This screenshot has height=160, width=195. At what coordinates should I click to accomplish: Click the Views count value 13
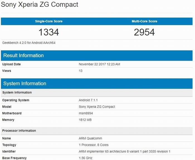click(x=81, y=71)
